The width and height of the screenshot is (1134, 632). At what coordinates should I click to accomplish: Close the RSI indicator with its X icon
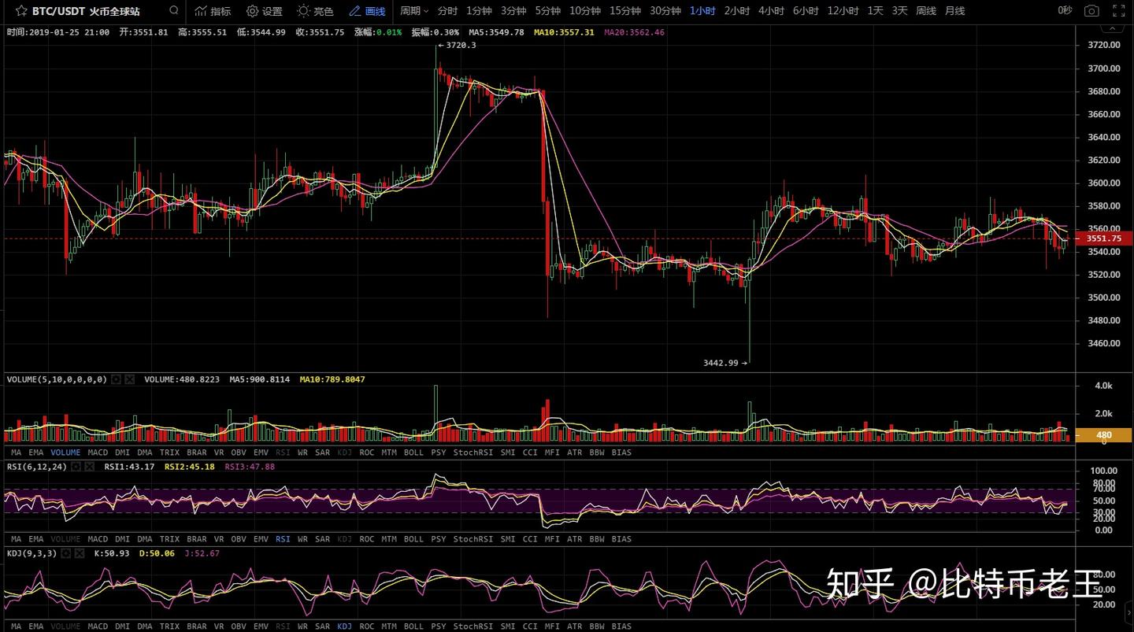90,466
